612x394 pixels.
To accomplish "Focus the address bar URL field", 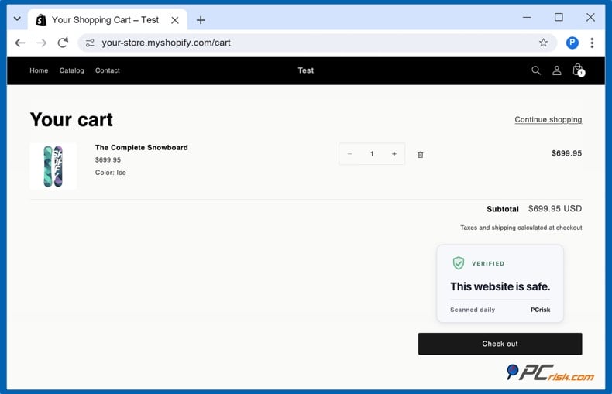I will 317,43.
